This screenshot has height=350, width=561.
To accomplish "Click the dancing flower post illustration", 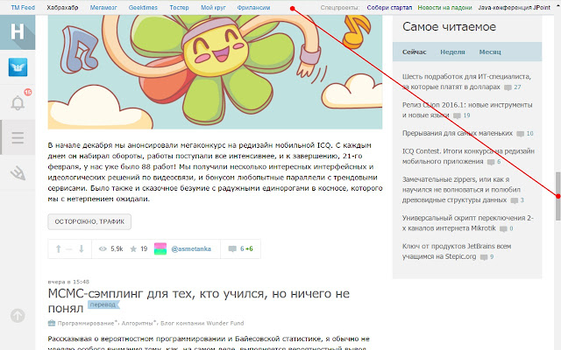I will coord(215,72).
